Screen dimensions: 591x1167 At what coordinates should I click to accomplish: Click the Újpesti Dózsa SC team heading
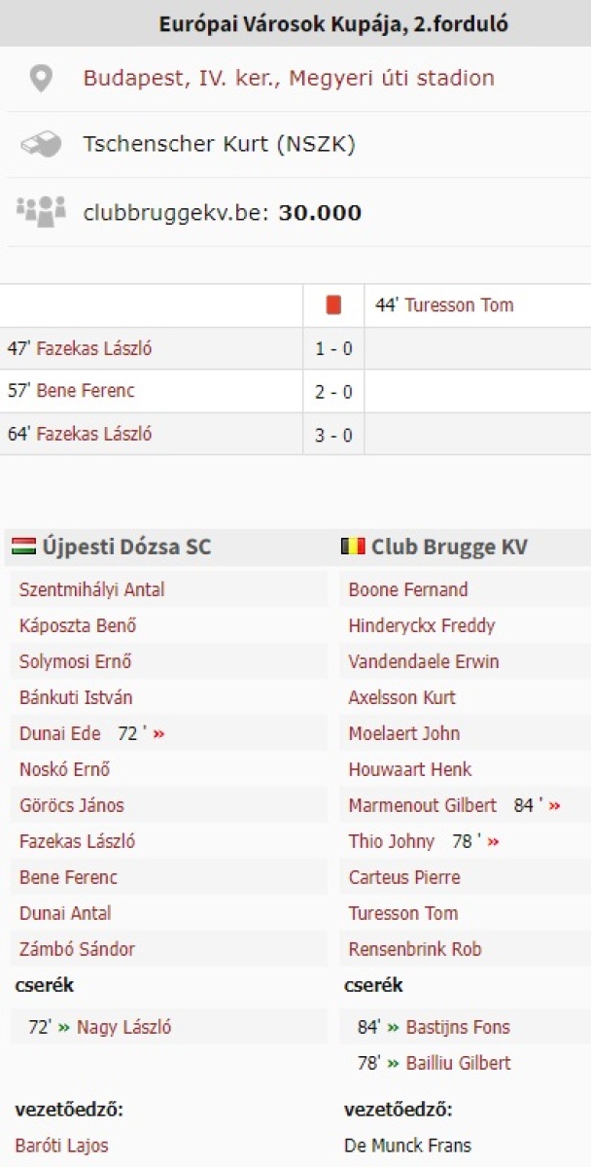(x=126, y=547)
